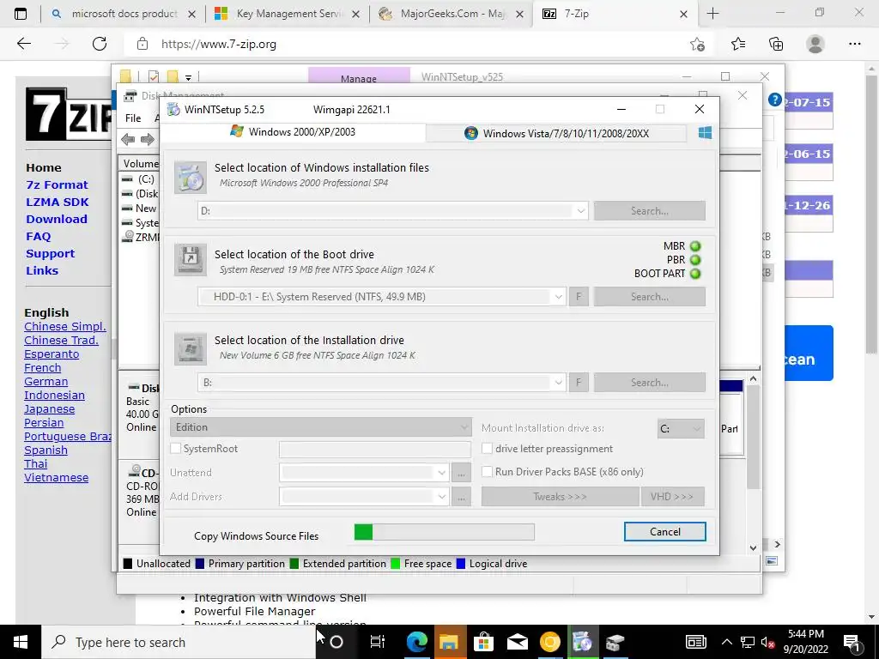Screen dimensions: 879x659
Task: Click the Free space green legend swatch
Action: click(395, 564)
